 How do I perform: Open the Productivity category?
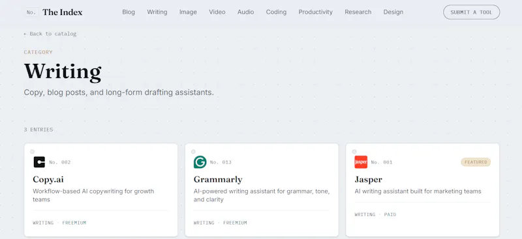coord(315,12)
